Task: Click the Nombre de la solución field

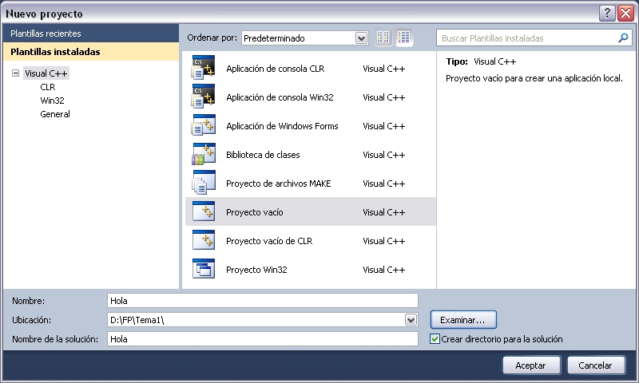Action: click(263, 339)
